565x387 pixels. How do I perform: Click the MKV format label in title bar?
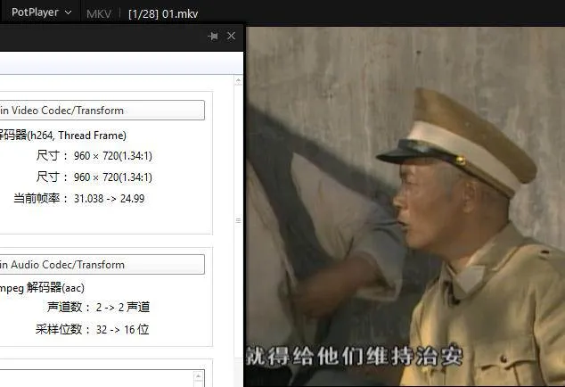[98, 14]
